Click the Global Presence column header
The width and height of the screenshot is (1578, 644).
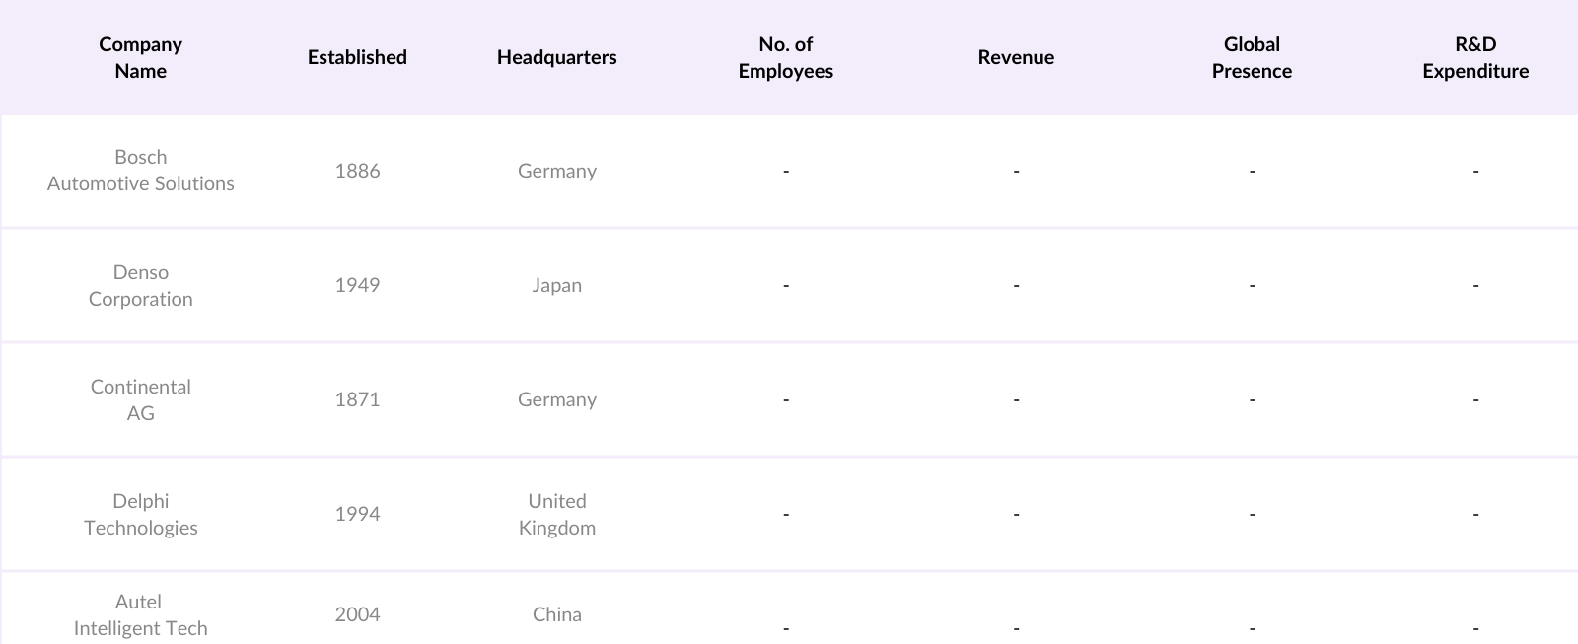pyautogui.click(x=1252, y=57)
